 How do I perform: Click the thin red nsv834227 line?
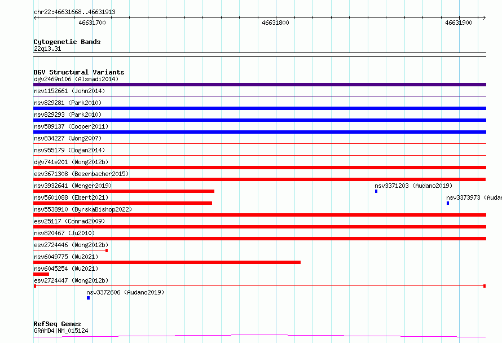[259, 143]
